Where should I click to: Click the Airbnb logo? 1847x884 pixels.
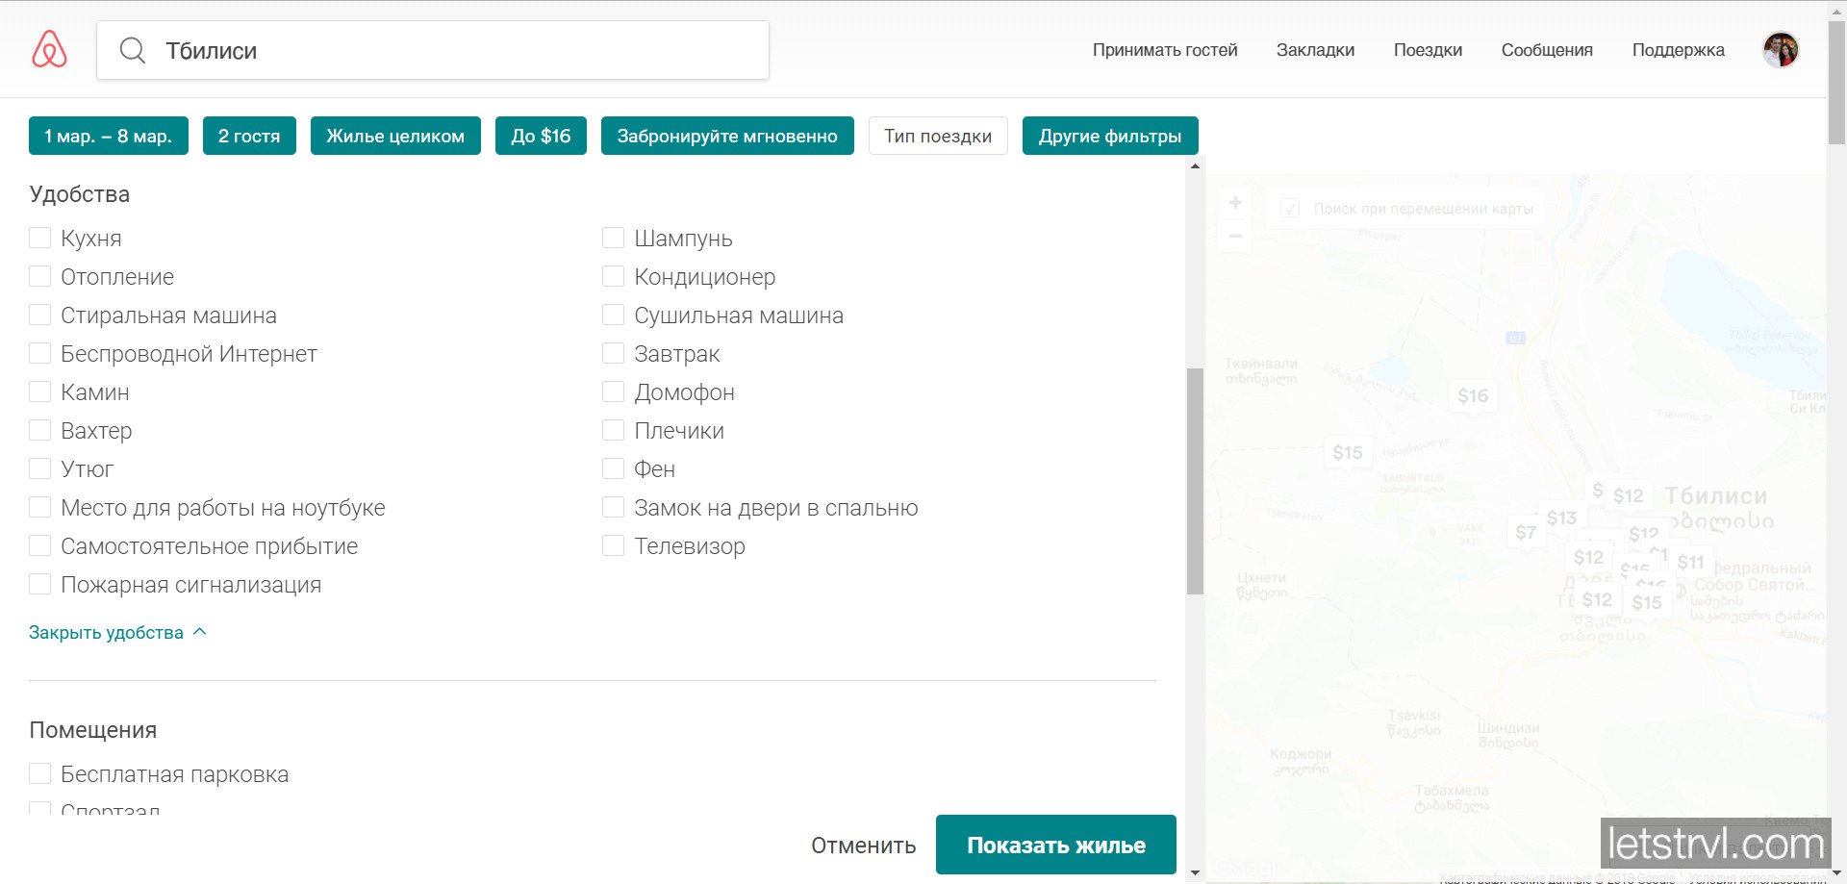coord(48,49)
